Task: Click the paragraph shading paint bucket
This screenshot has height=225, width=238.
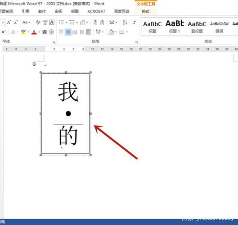Action: pos(111,32)
